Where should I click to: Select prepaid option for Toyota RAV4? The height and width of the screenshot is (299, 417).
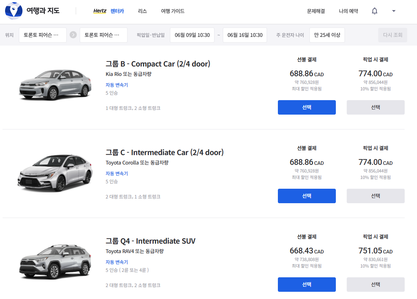307,285
